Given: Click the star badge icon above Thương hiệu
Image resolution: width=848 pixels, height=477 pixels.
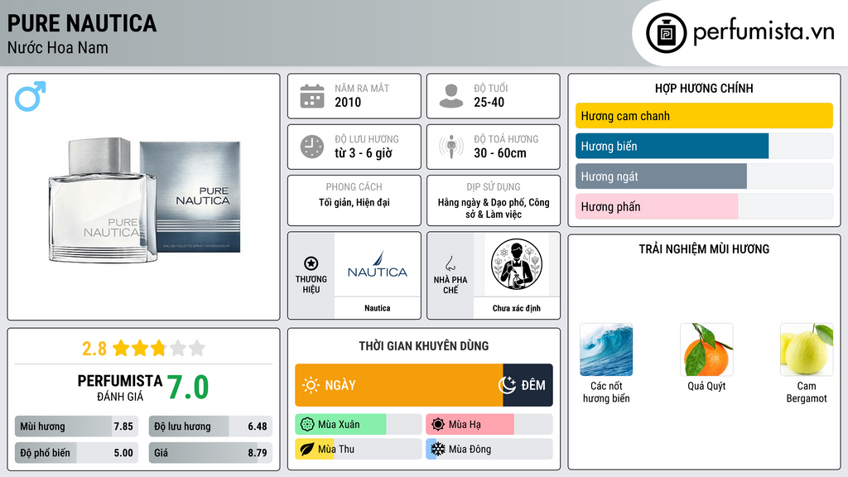Looking at the screenshot, I should [311, 263].
